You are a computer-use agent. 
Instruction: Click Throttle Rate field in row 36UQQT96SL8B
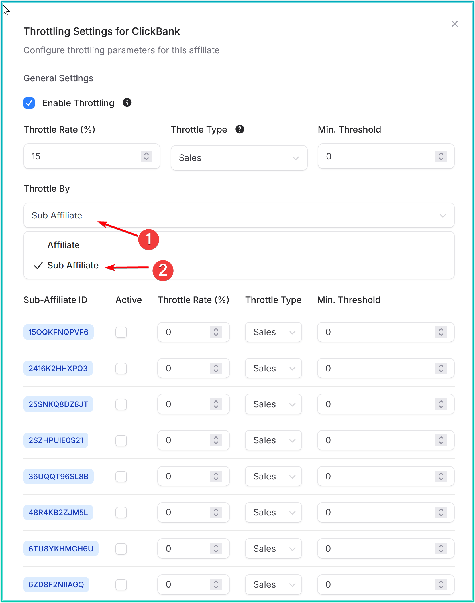[x=193, y=476]
